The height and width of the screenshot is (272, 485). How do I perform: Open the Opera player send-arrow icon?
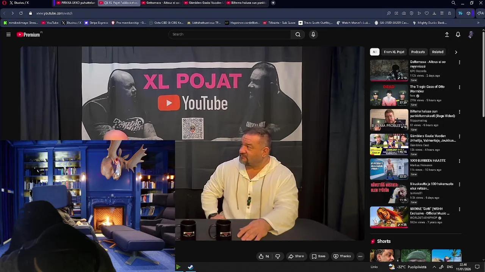click(419, 13)
